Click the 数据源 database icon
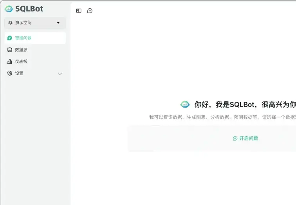296x205 pixels. point(10,50)
